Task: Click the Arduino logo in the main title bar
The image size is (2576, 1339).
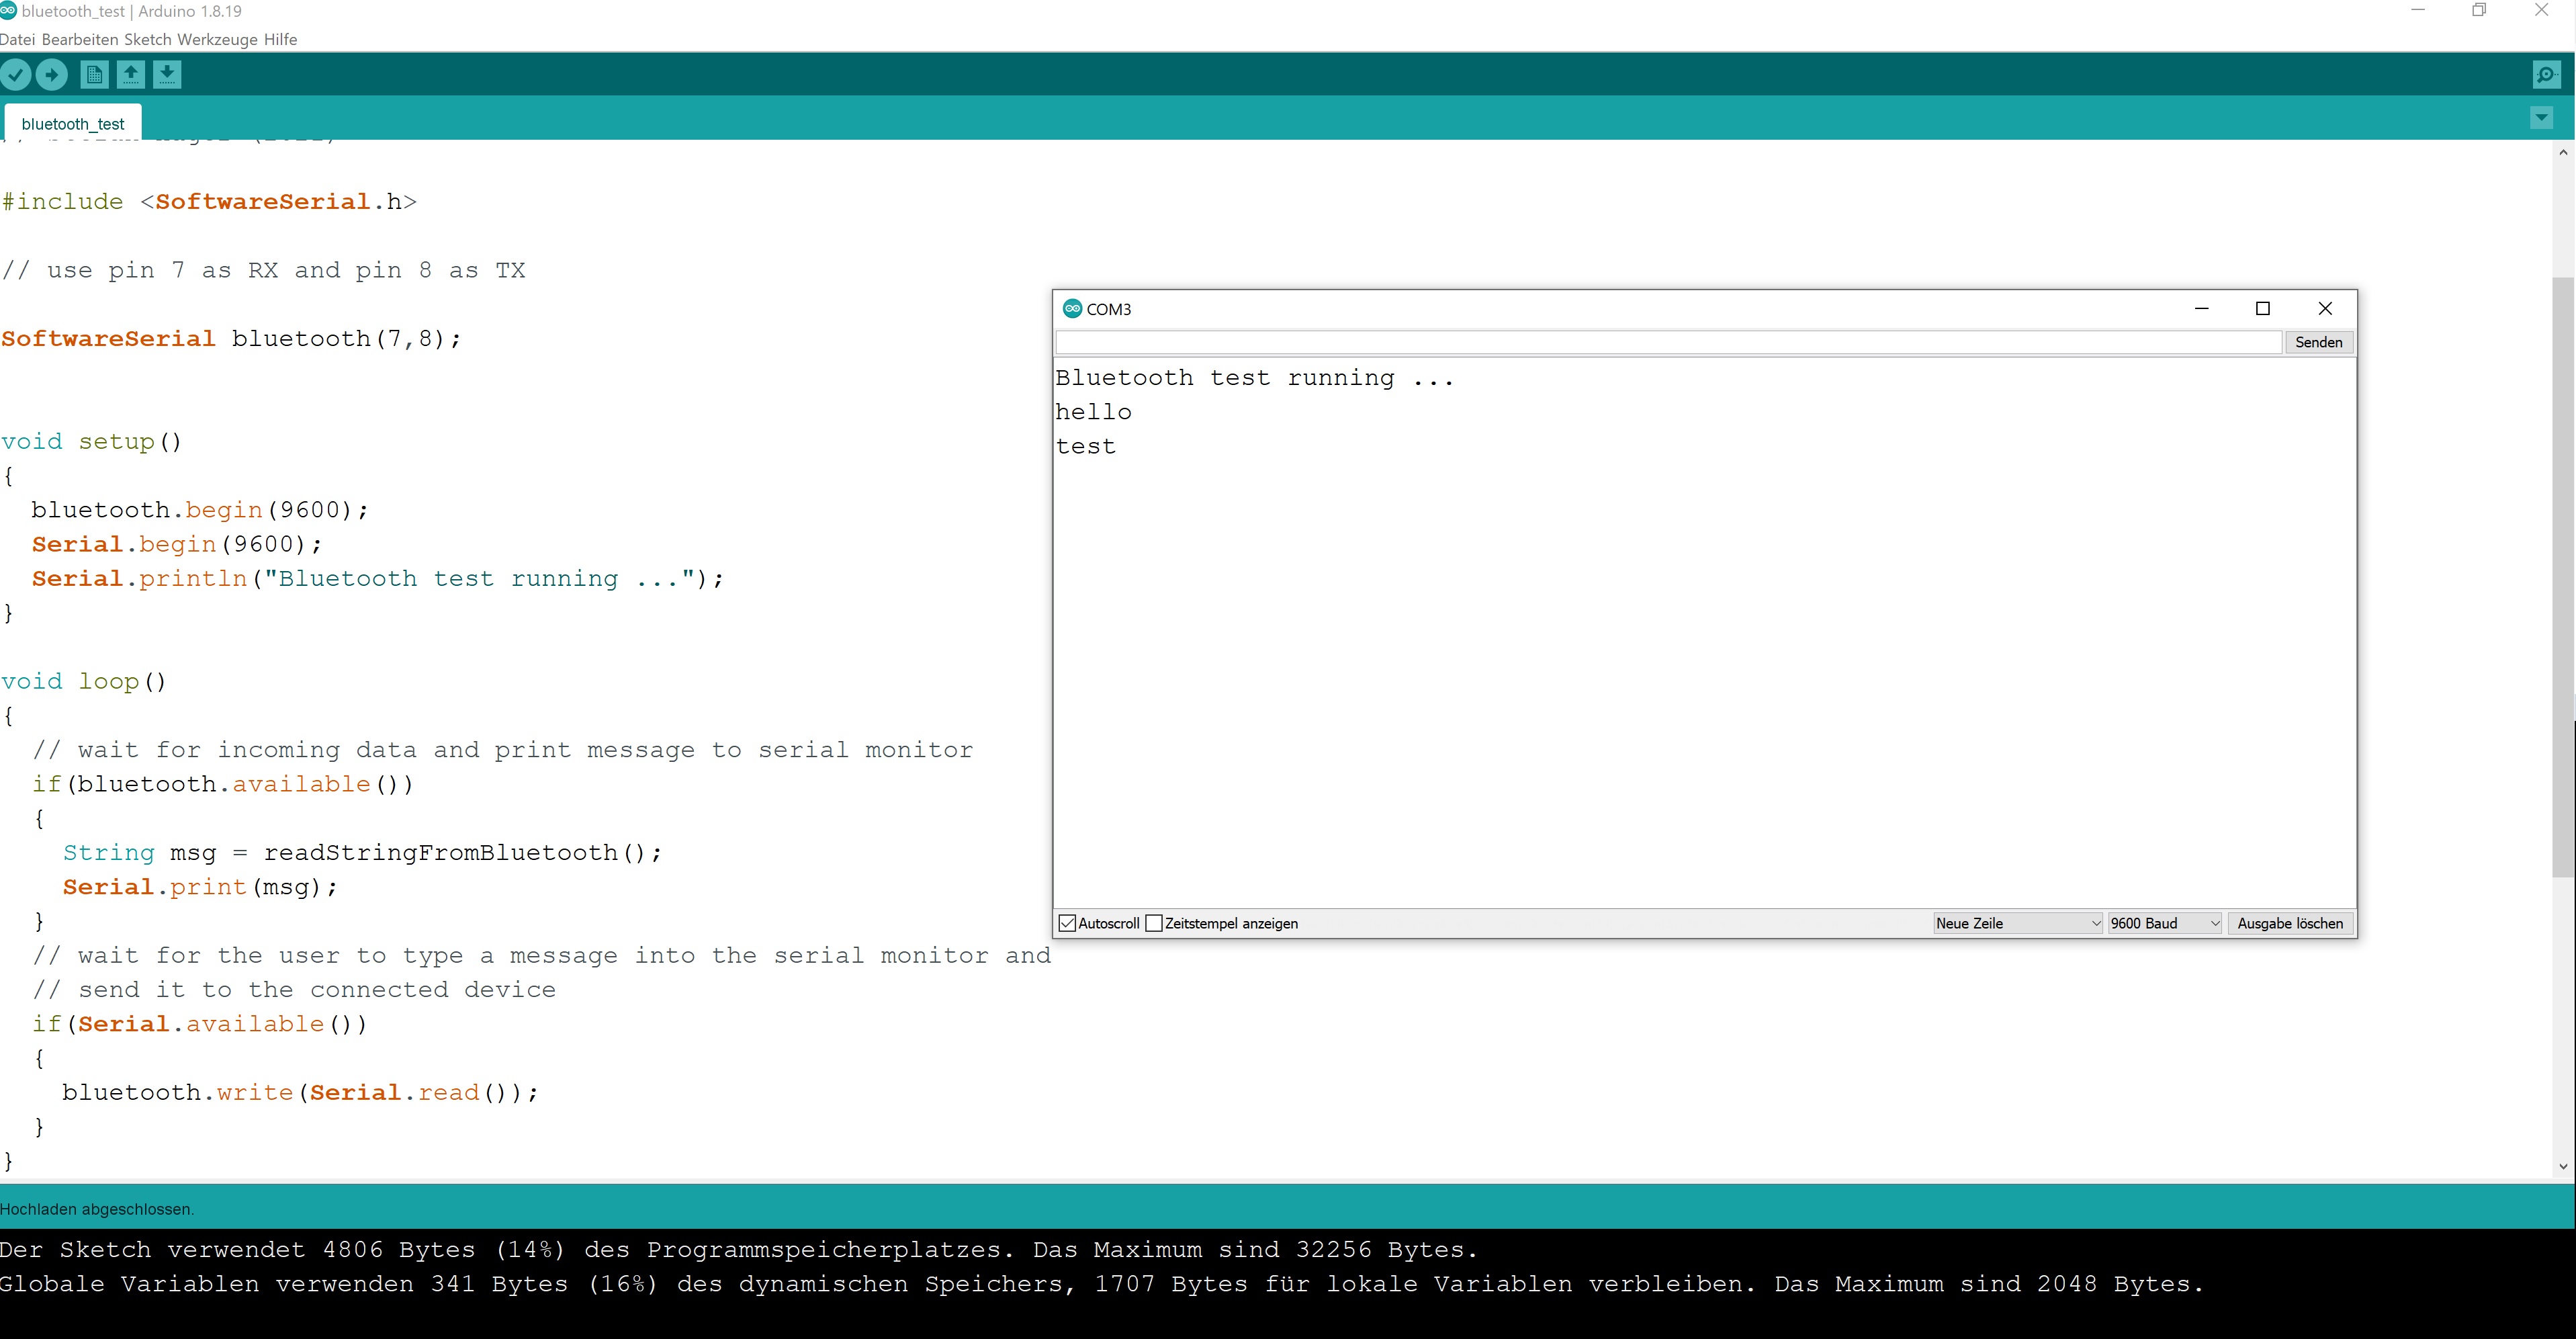Action: click(x=9, y=10)
